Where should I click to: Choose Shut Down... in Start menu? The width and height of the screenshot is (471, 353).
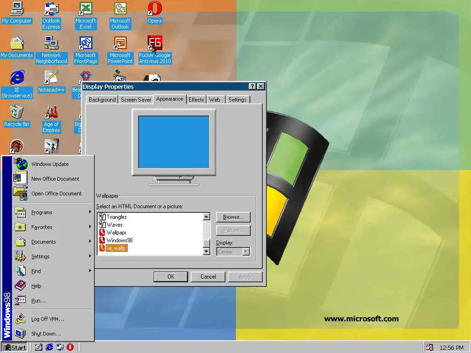point(53,334)
